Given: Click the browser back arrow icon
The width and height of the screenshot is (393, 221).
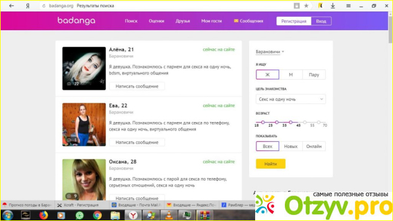Looking at the screenshot, I should [11, 6].
